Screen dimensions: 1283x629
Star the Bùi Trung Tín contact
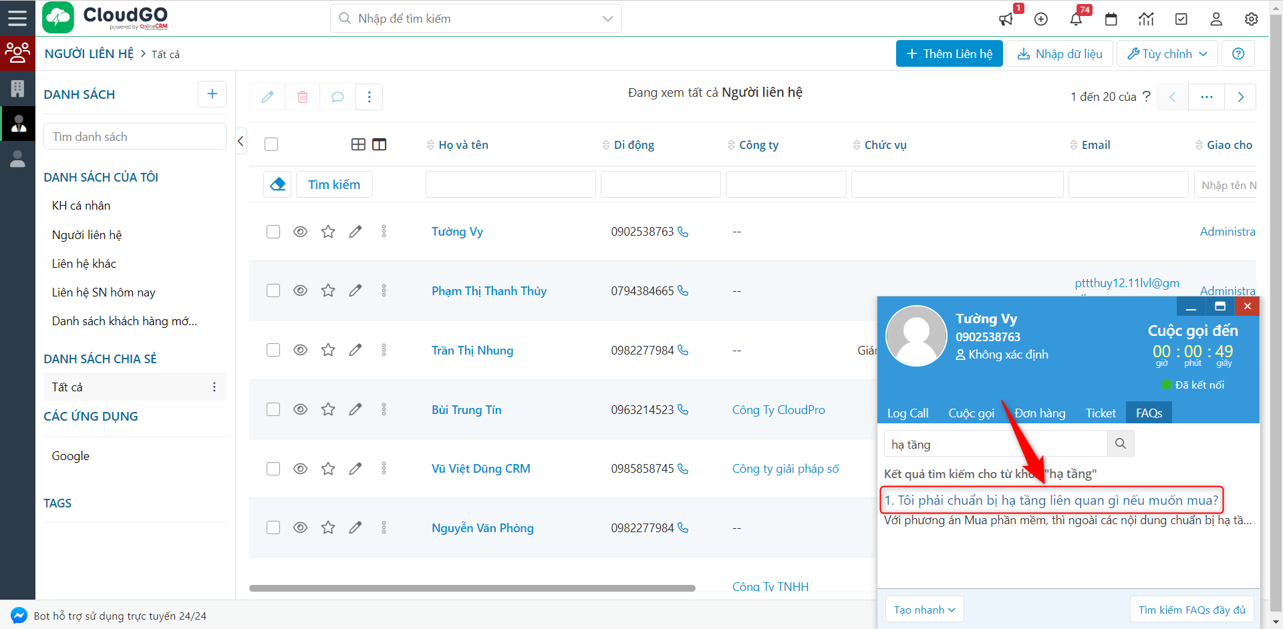(328, 409)
